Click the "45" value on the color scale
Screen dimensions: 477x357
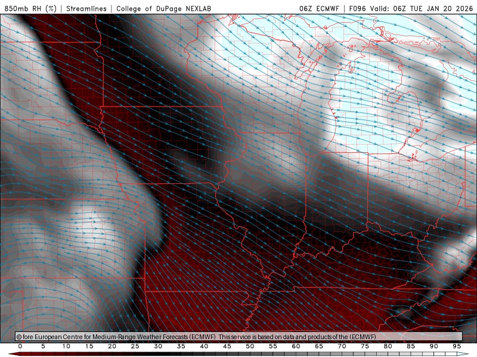[x=227, y=346]
